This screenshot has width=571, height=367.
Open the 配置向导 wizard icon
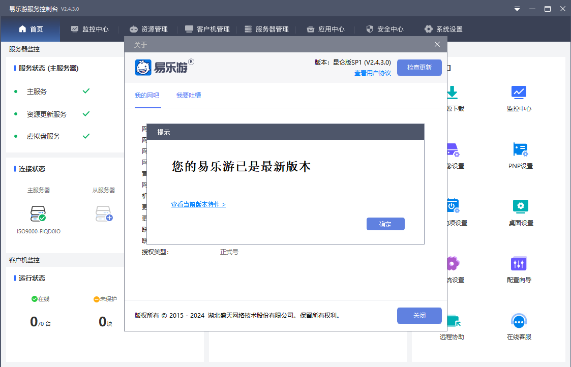point(519,264)
